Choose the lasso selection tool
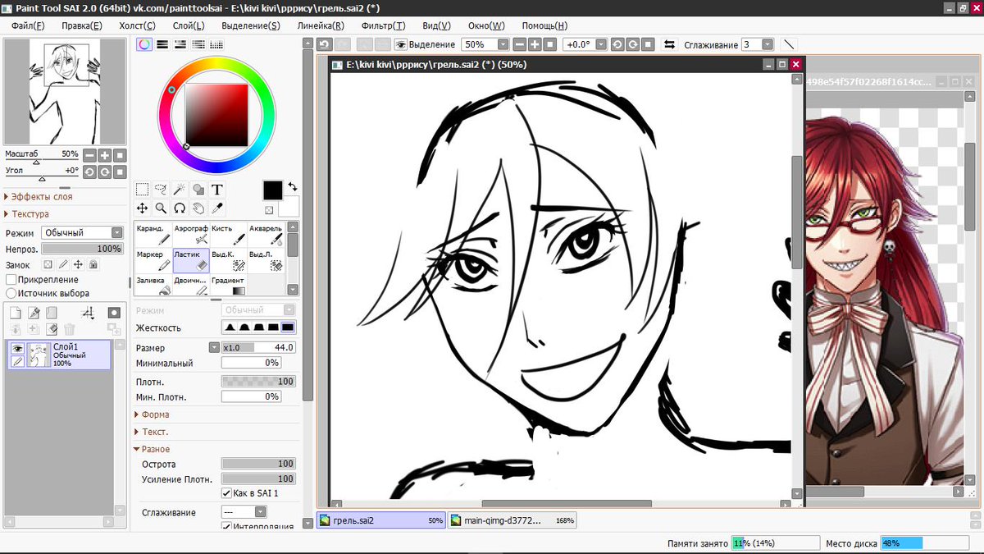This screenshot has height=554, width=984. (162, 190)
